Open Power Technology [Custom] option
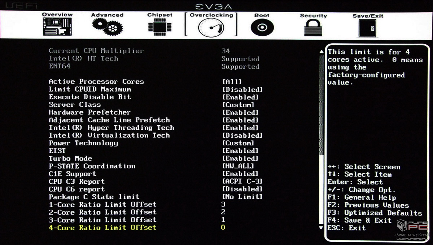The width and height of the screenshot is (433, 245). [x=238, y=143]
